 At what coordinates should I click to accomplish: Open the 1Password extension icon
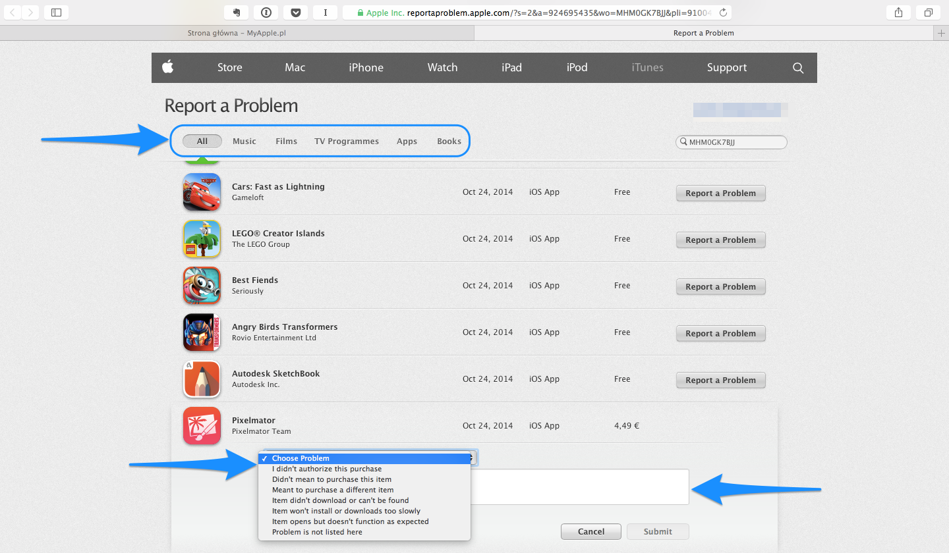click(266, 12)
